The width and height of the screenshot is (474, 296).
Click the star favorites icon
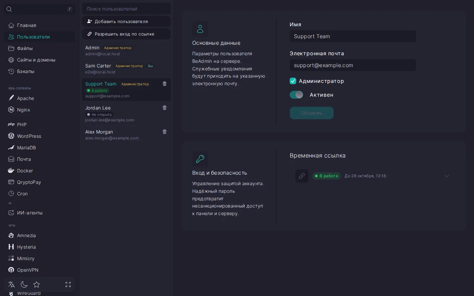(x=37, y=284)
